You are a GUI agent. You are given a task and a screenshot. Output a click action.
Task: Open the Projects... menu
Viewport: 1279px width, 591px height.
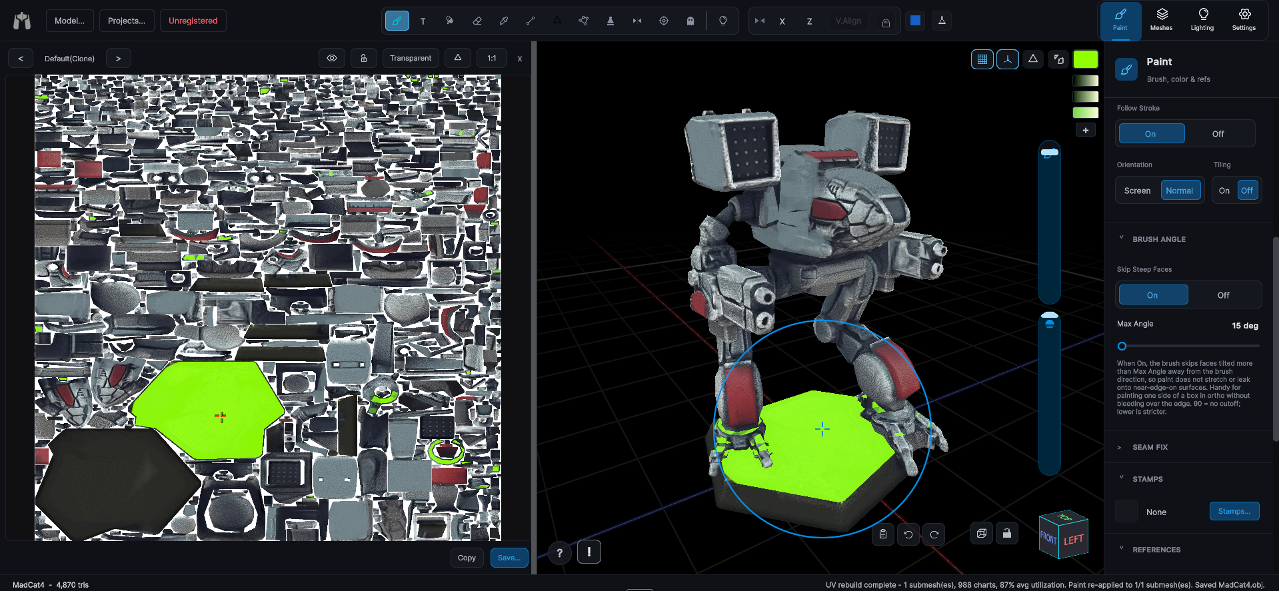click(x=127, y=21)
